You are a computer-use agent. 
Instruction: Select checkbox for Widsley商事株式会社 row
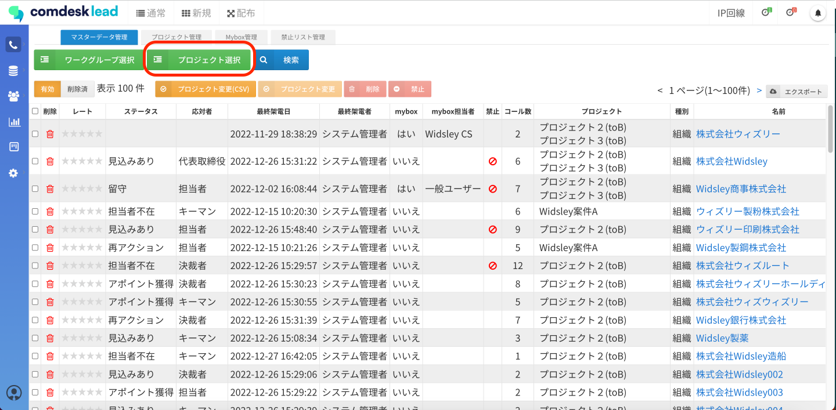pos(35,188)
